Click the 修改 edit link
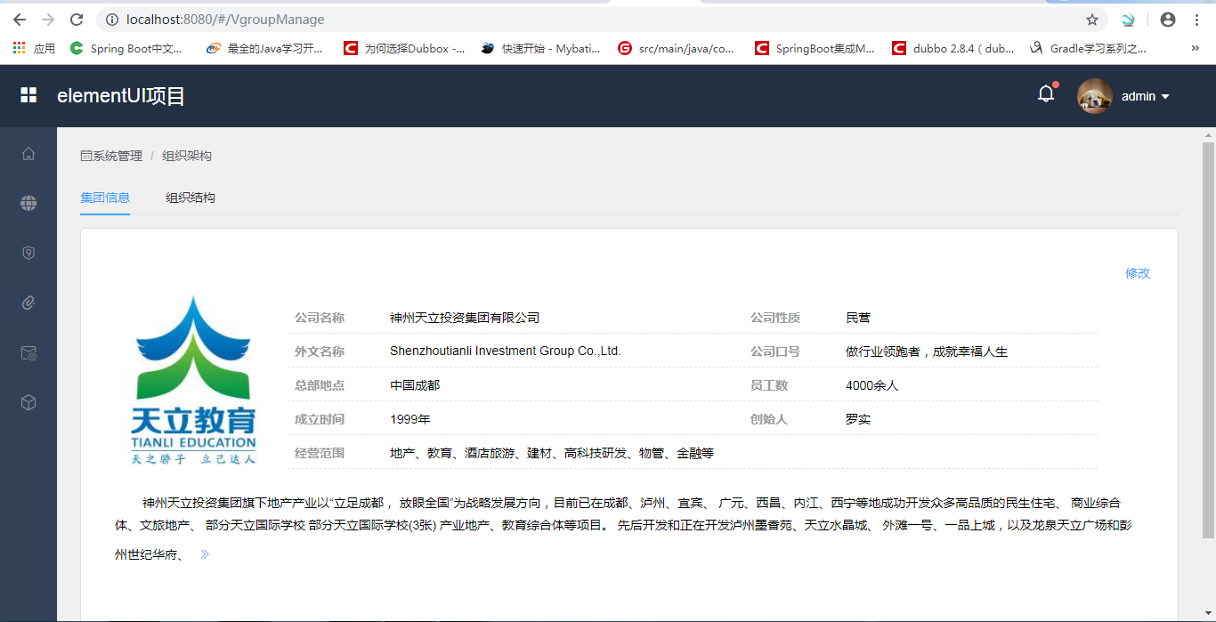This screenshot has height=622, width=1216. click(x=1138, y=273)
